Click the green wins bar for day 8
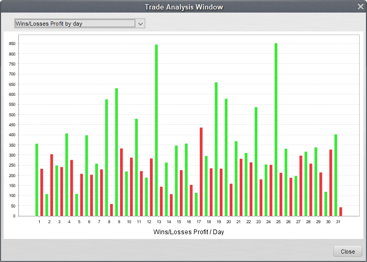The height and width of the screenshot is (262, 367). point(106,157)
